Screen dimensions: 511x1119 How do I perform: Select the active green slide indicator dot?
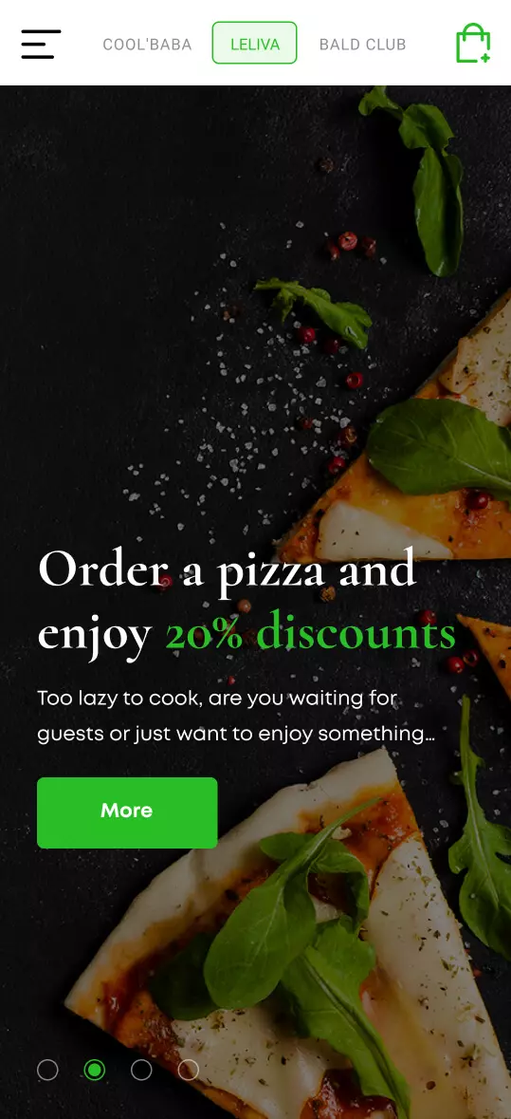point(94,1069)
